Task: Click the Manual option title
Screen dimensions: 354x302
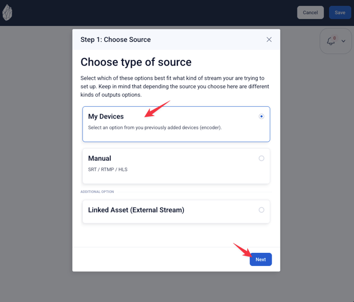Action: (99, 158)
